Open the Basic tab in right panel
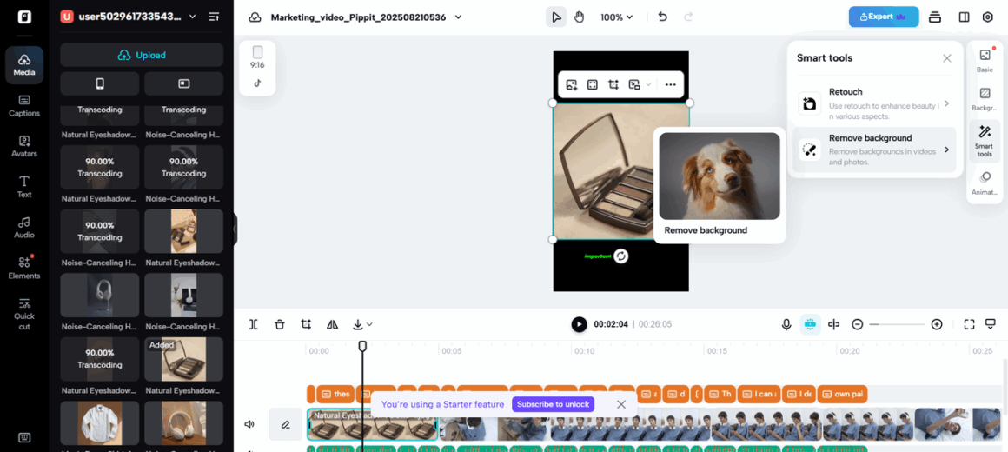 point(984,61)
